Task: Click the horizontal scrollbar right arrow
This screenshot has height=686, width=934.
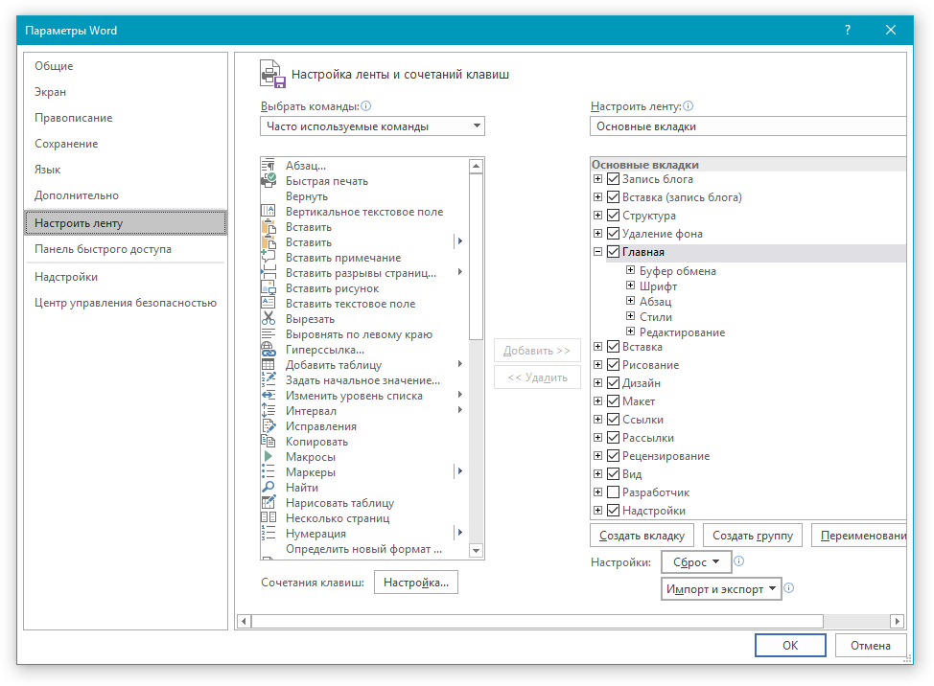Action: 897,621
